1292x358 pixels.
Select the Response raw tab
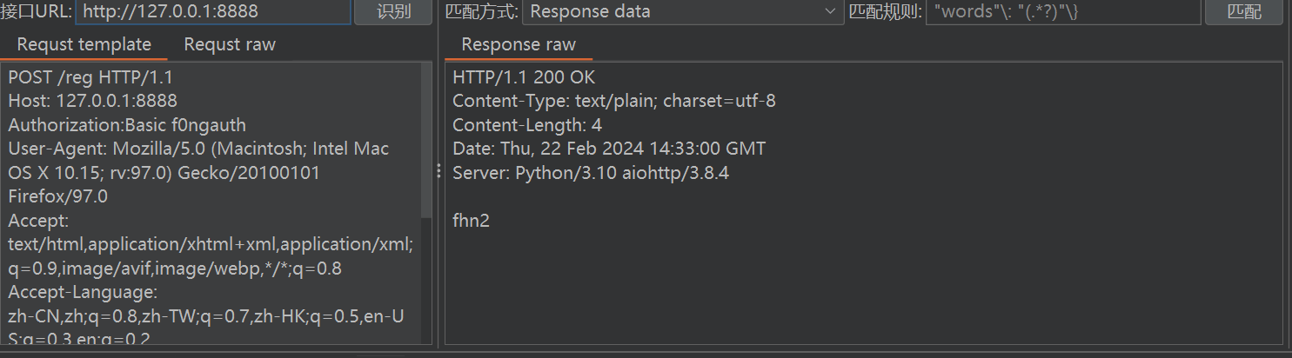[519, 44]
